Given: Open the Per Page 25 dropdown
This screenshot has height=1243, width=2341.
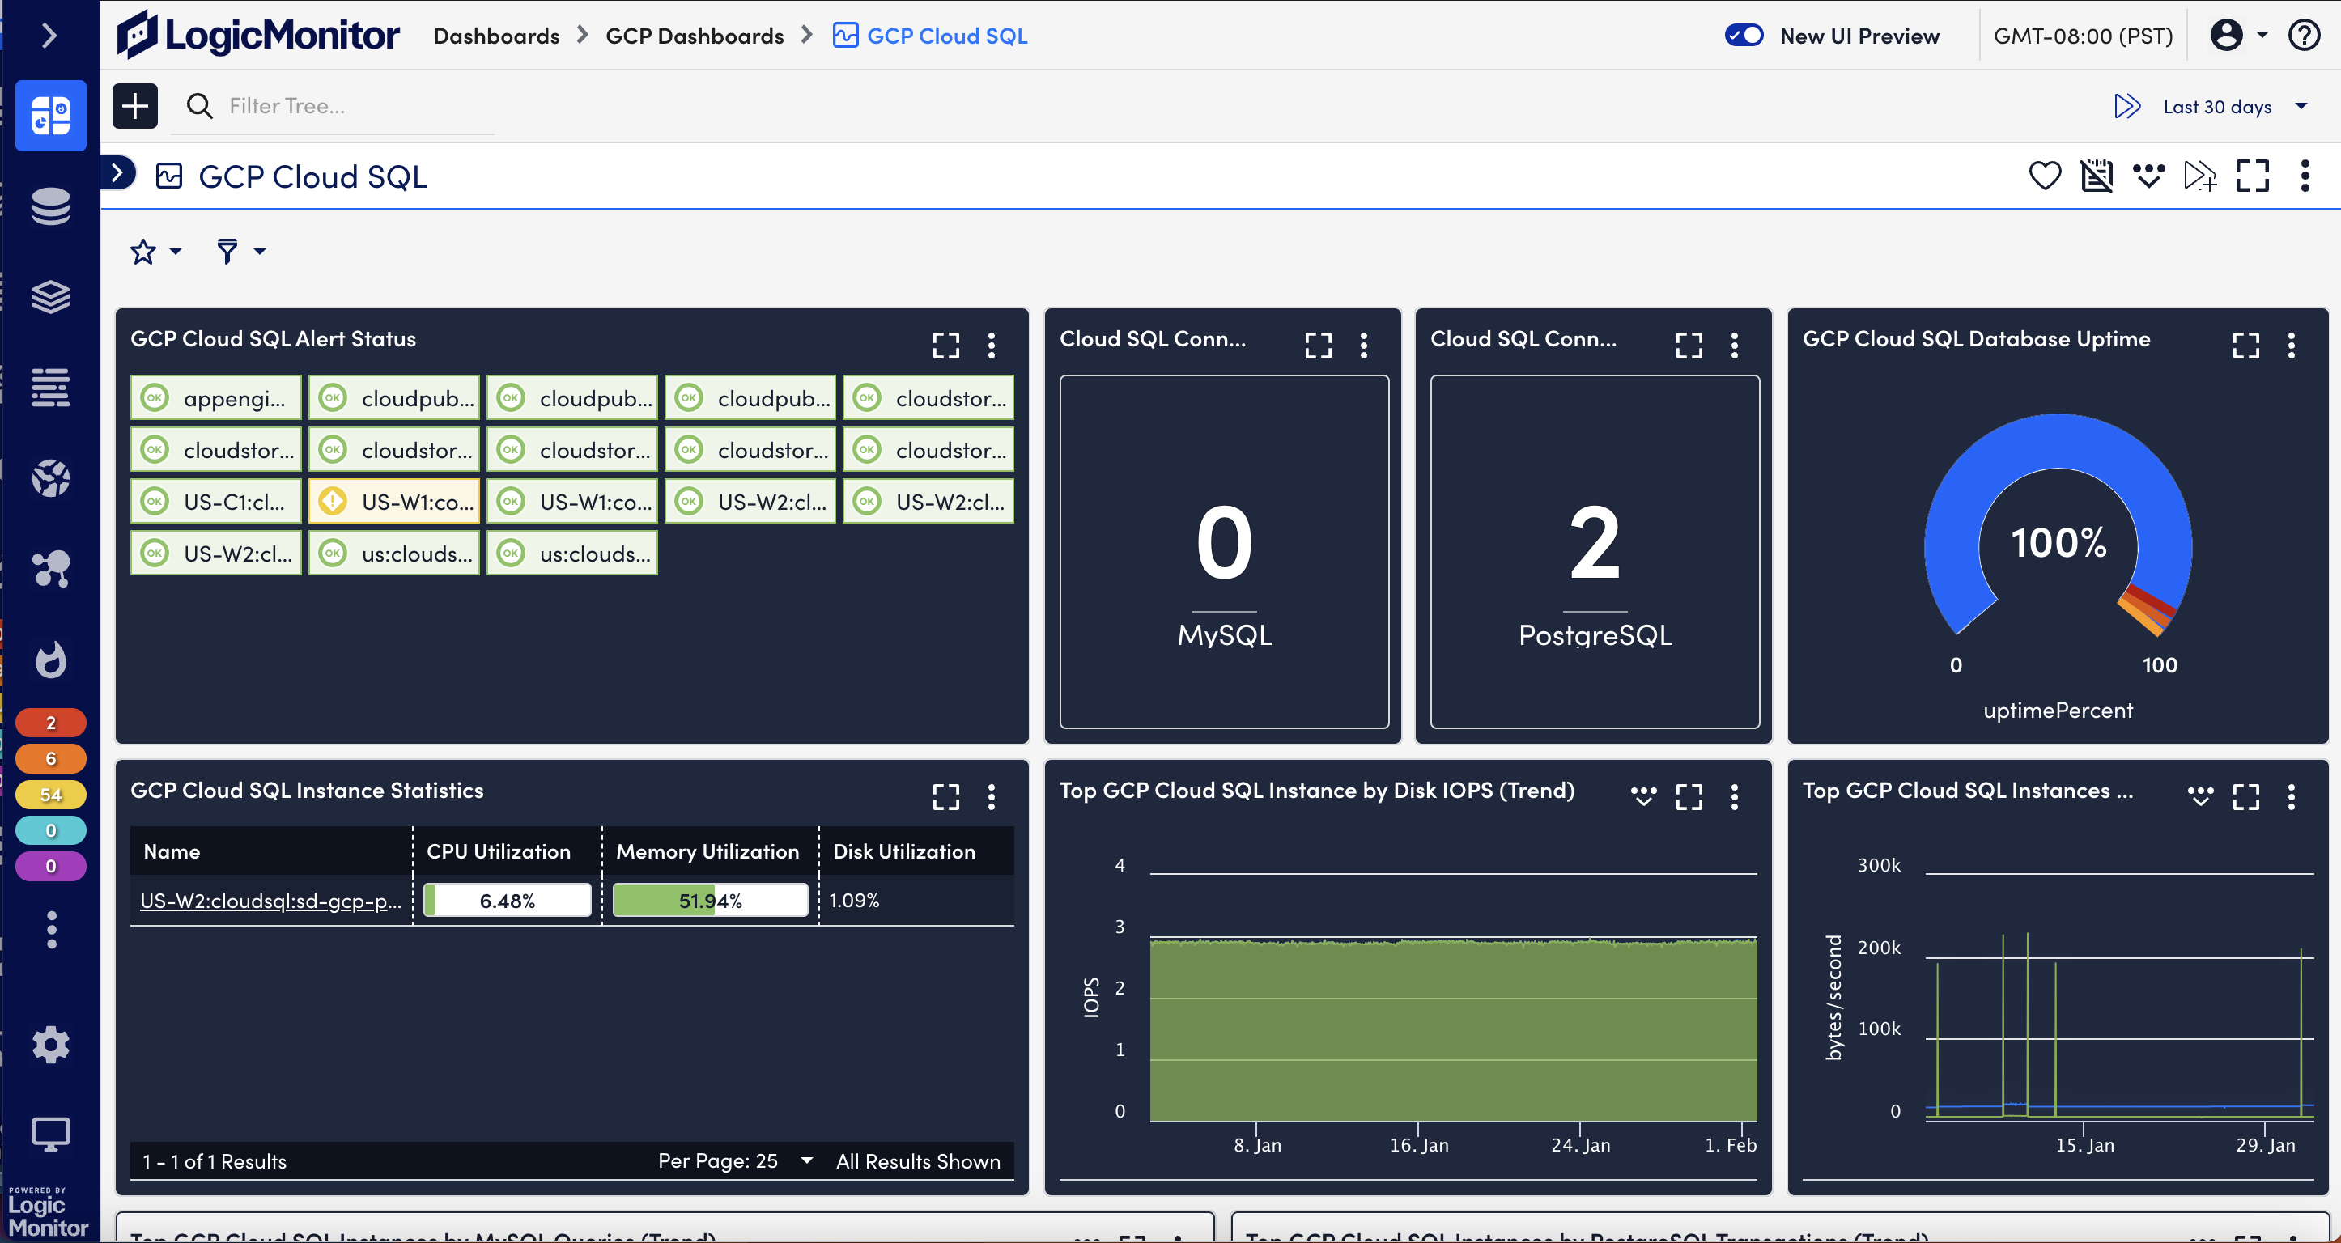Looking at the screenshot, I should click(805, 1160).
